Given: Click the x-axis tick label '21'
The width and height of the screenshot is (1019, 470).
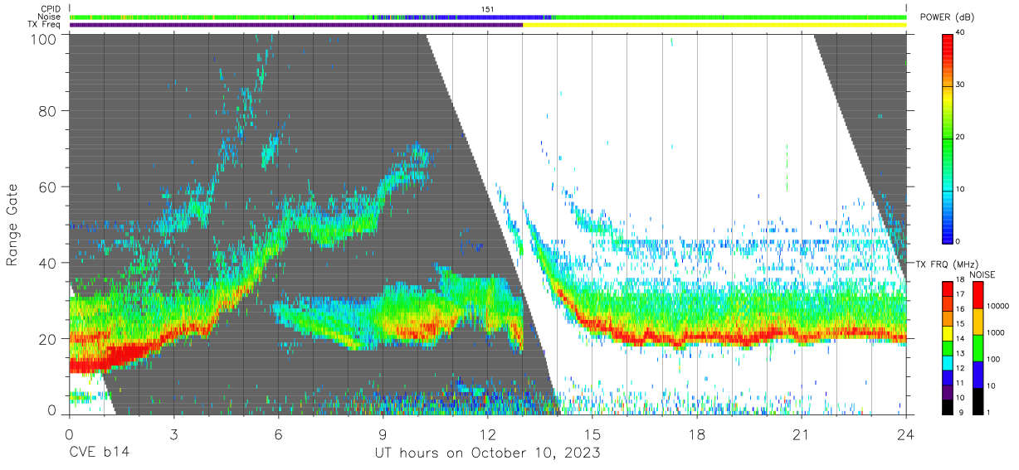Looking at the screenshot, I should [x=802, y=434].
